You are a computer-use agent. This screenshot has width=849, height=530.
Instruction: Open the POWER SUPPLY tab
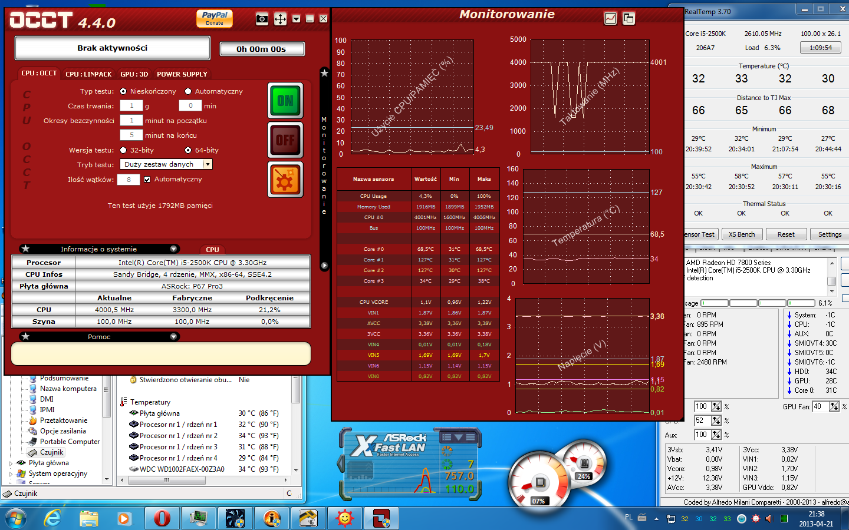point(182,74)
